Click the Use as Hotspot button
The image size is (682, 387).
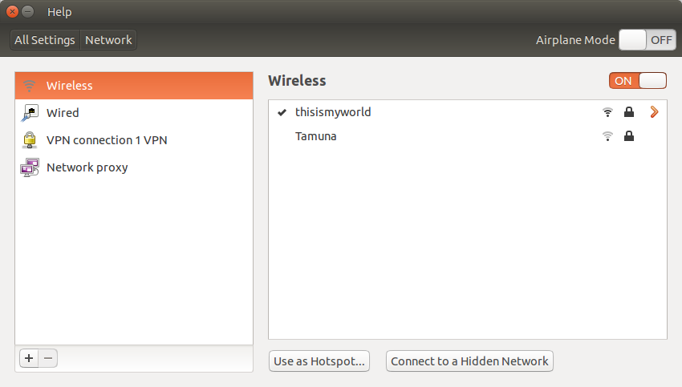[x=319, y=361]
